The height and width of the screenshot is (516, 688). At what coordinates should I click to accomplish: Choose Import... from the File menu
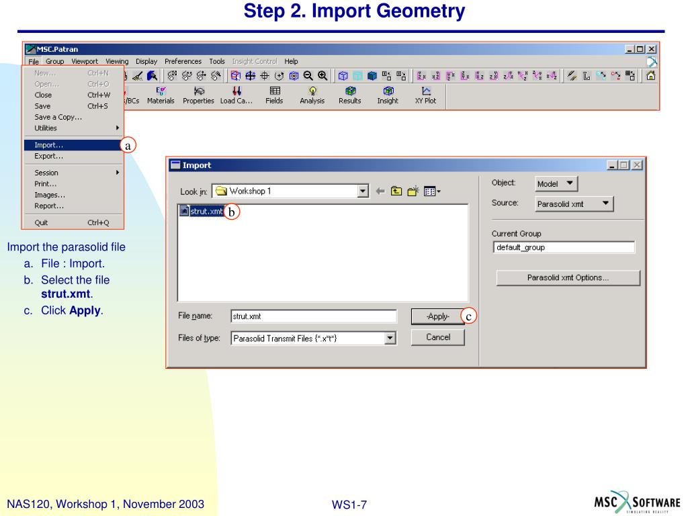pos(73,145)
